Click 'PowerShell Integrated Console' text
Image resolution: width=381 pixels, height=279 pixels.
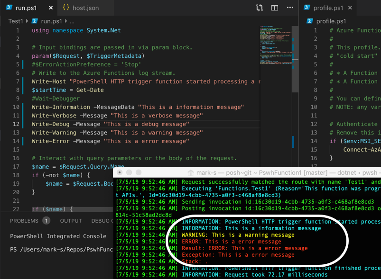(58, 236)
